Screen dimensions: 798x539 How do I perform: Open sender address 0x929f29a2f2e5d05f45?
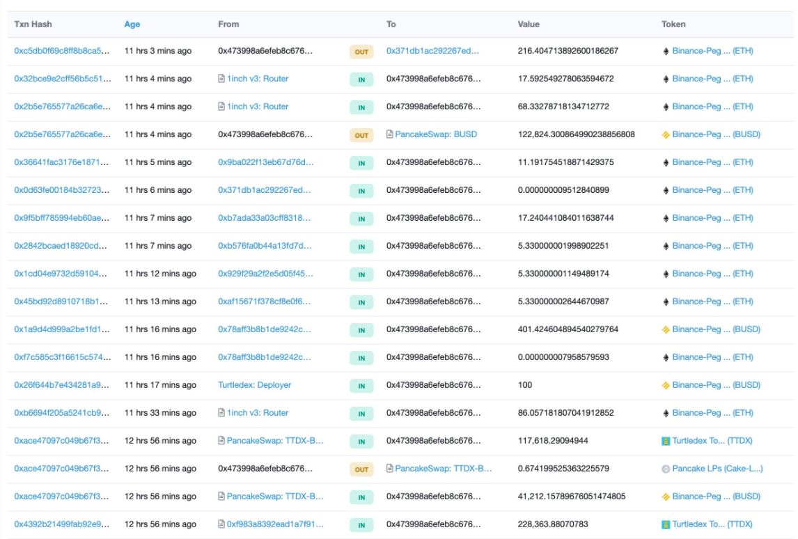266,273
